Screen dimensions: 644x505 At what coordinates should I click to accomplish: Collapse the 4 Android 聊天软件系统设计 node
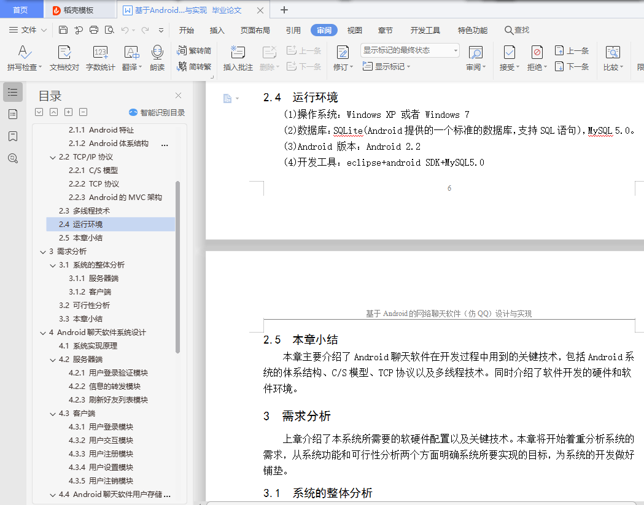43,333
